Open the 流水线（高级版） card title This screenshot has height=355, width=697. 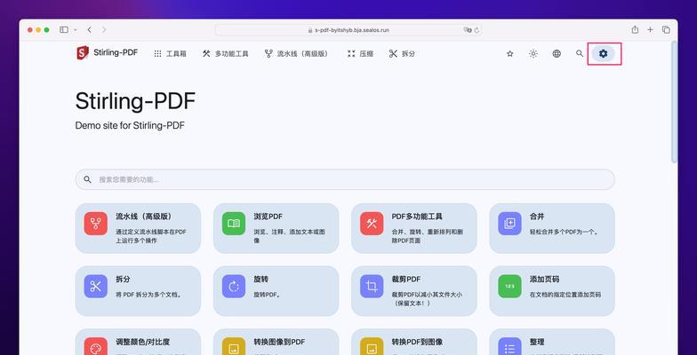coord(144,217)
